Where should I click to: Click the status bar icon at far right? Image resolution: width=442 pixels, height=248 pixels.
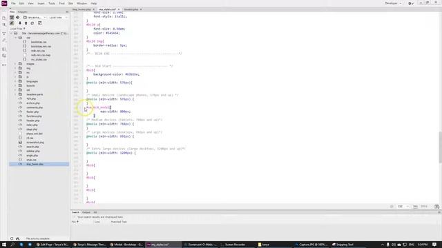tap(436, 207)
